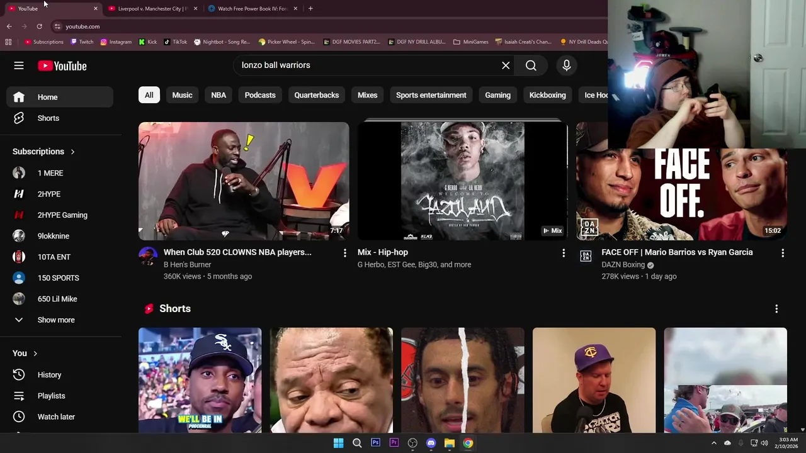Open options for Mix - Hip-hop

564,253
